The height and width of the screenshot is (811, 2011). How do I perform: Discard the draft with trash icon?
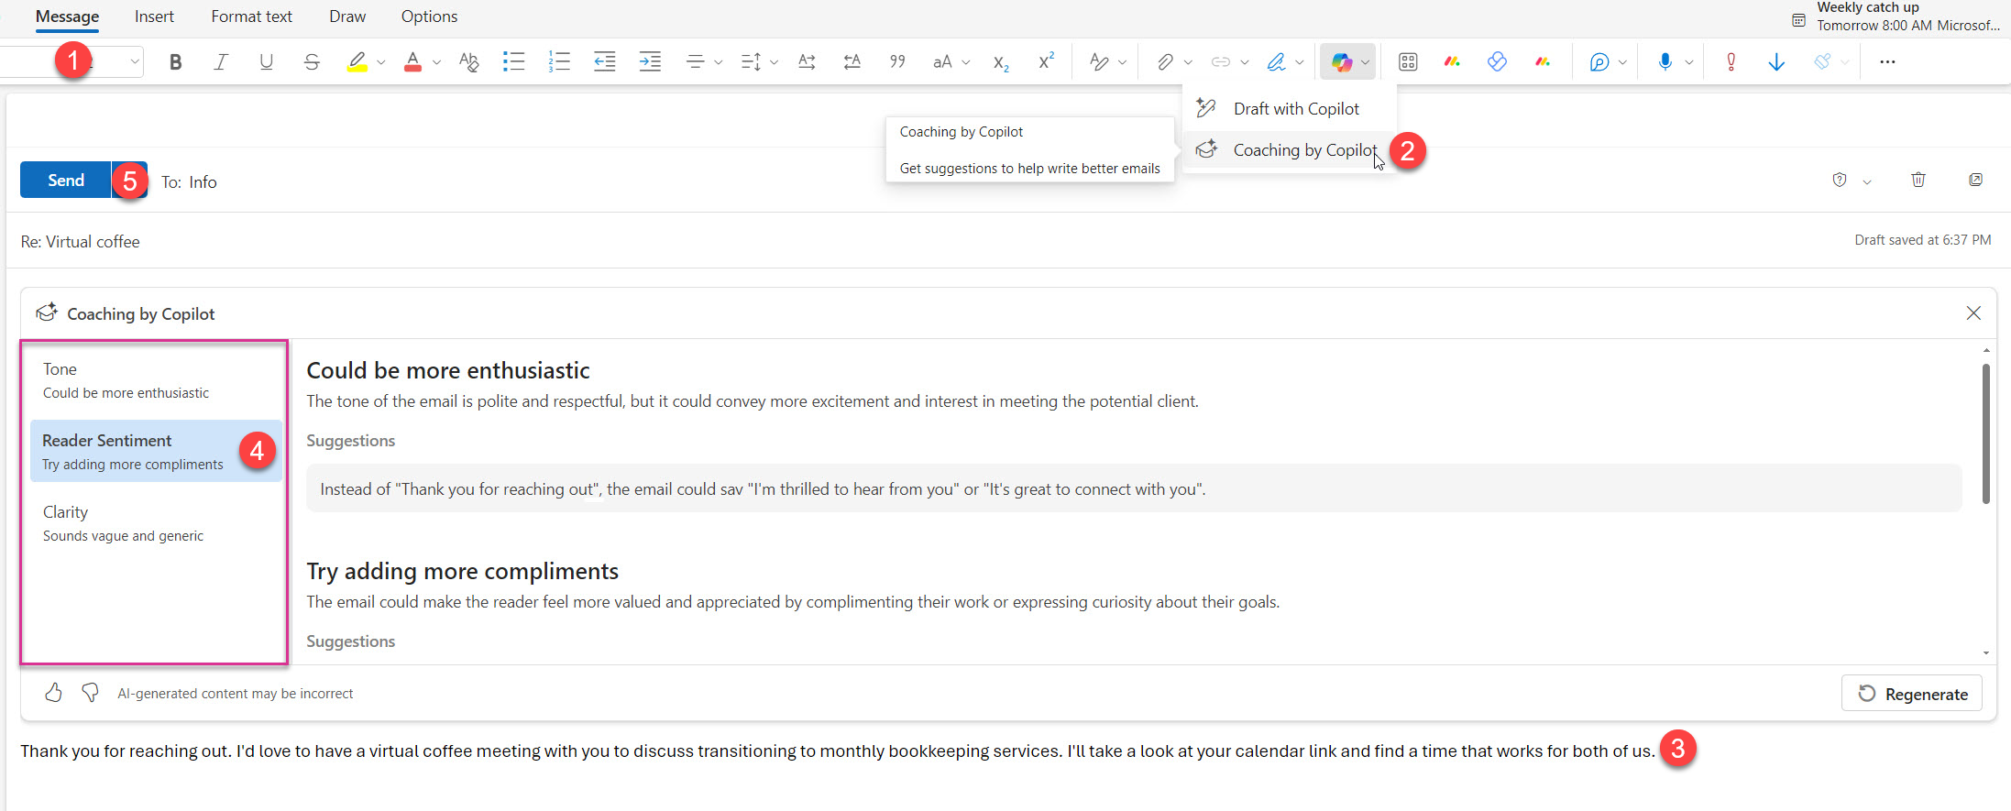1918,180
